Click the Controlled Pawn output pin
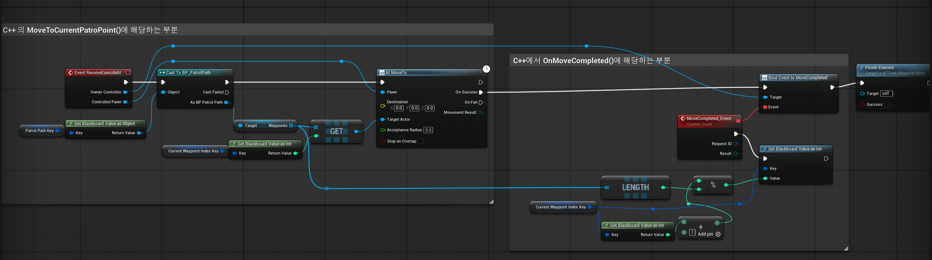Viewport: 932px width, 260px height. point(125,102)
